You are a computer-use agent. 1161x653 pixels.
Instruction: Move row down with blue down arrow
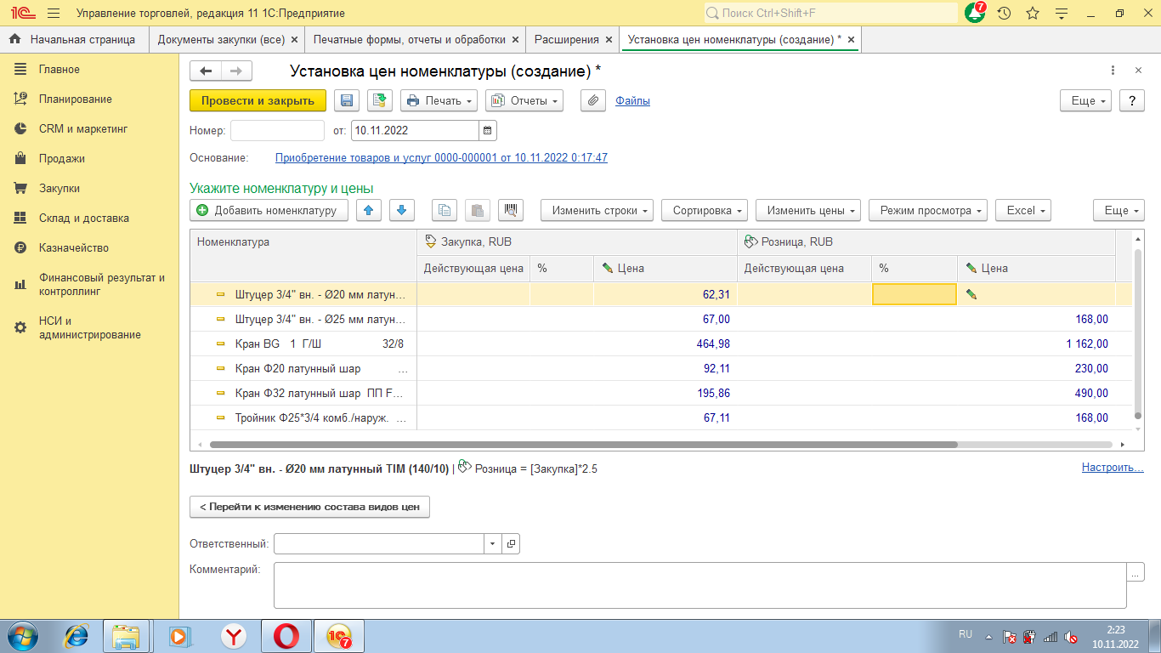click(402, 210)
